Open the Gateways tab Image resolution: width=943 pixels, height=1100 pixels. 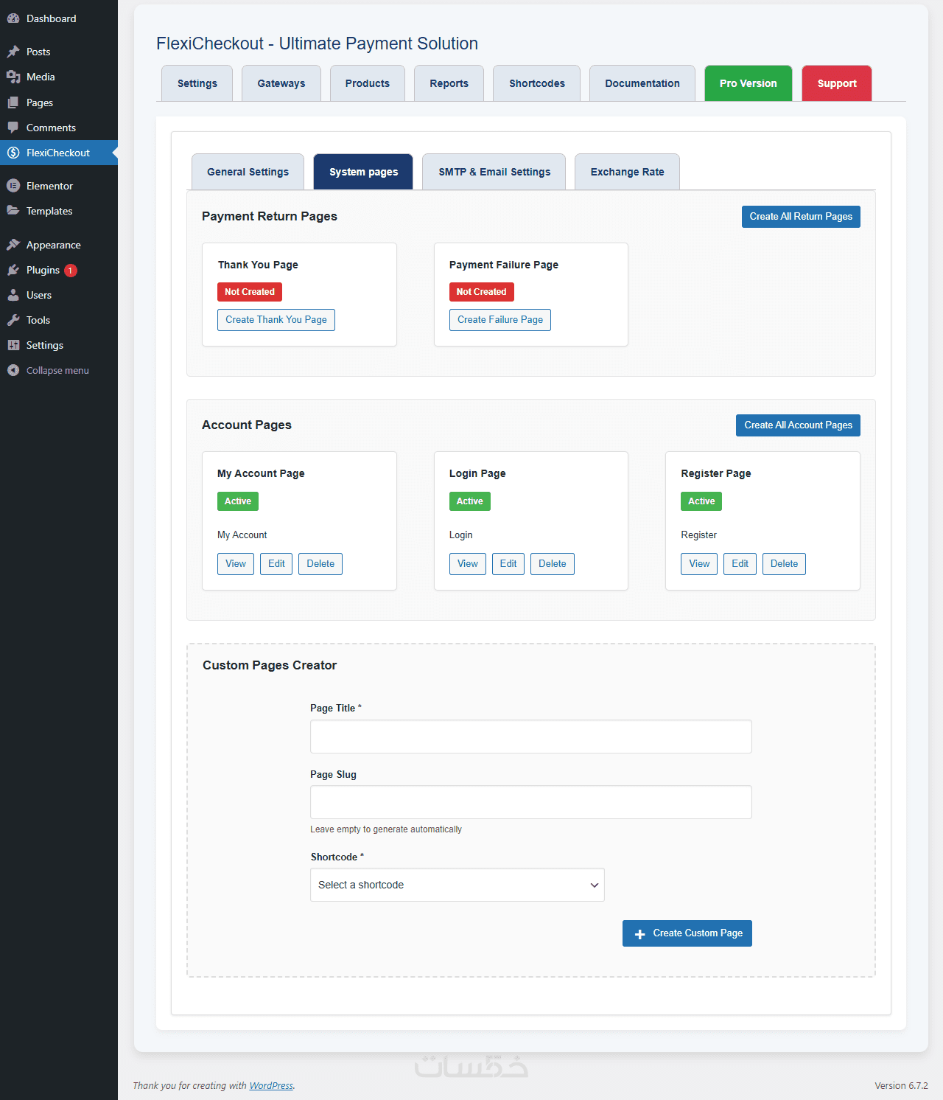281,83
